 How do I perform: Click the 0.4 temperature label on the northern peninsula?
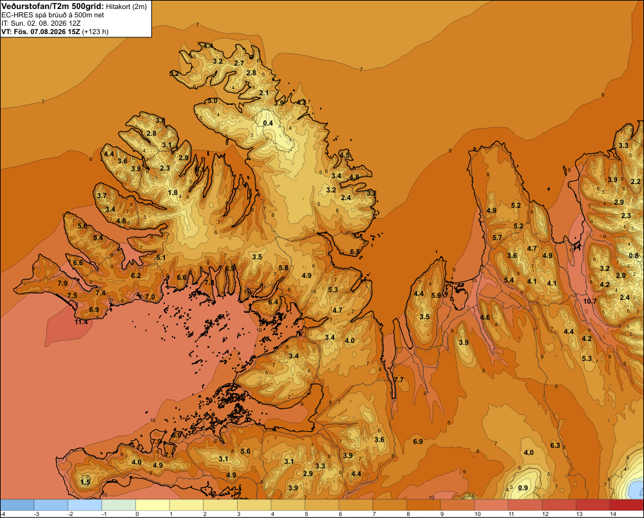(x=268, y=123)
